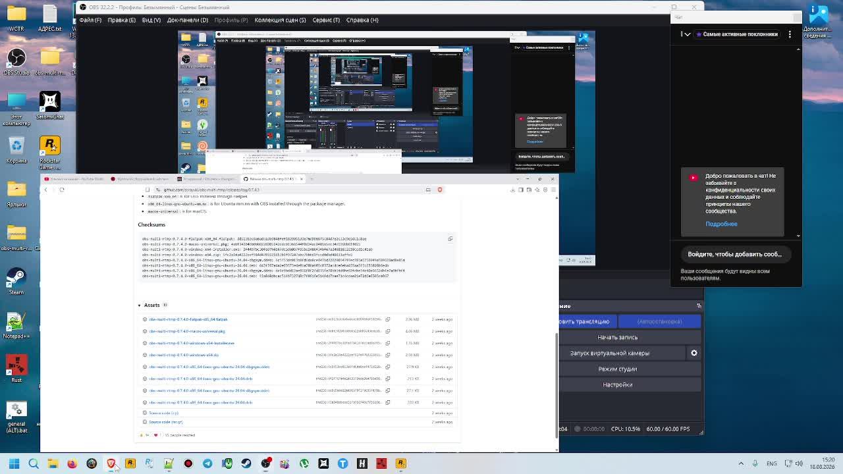The width and height of the screenshot is (843, 474).
Task: Open File Explorer from taskbar
Action: tap(53, 463)
